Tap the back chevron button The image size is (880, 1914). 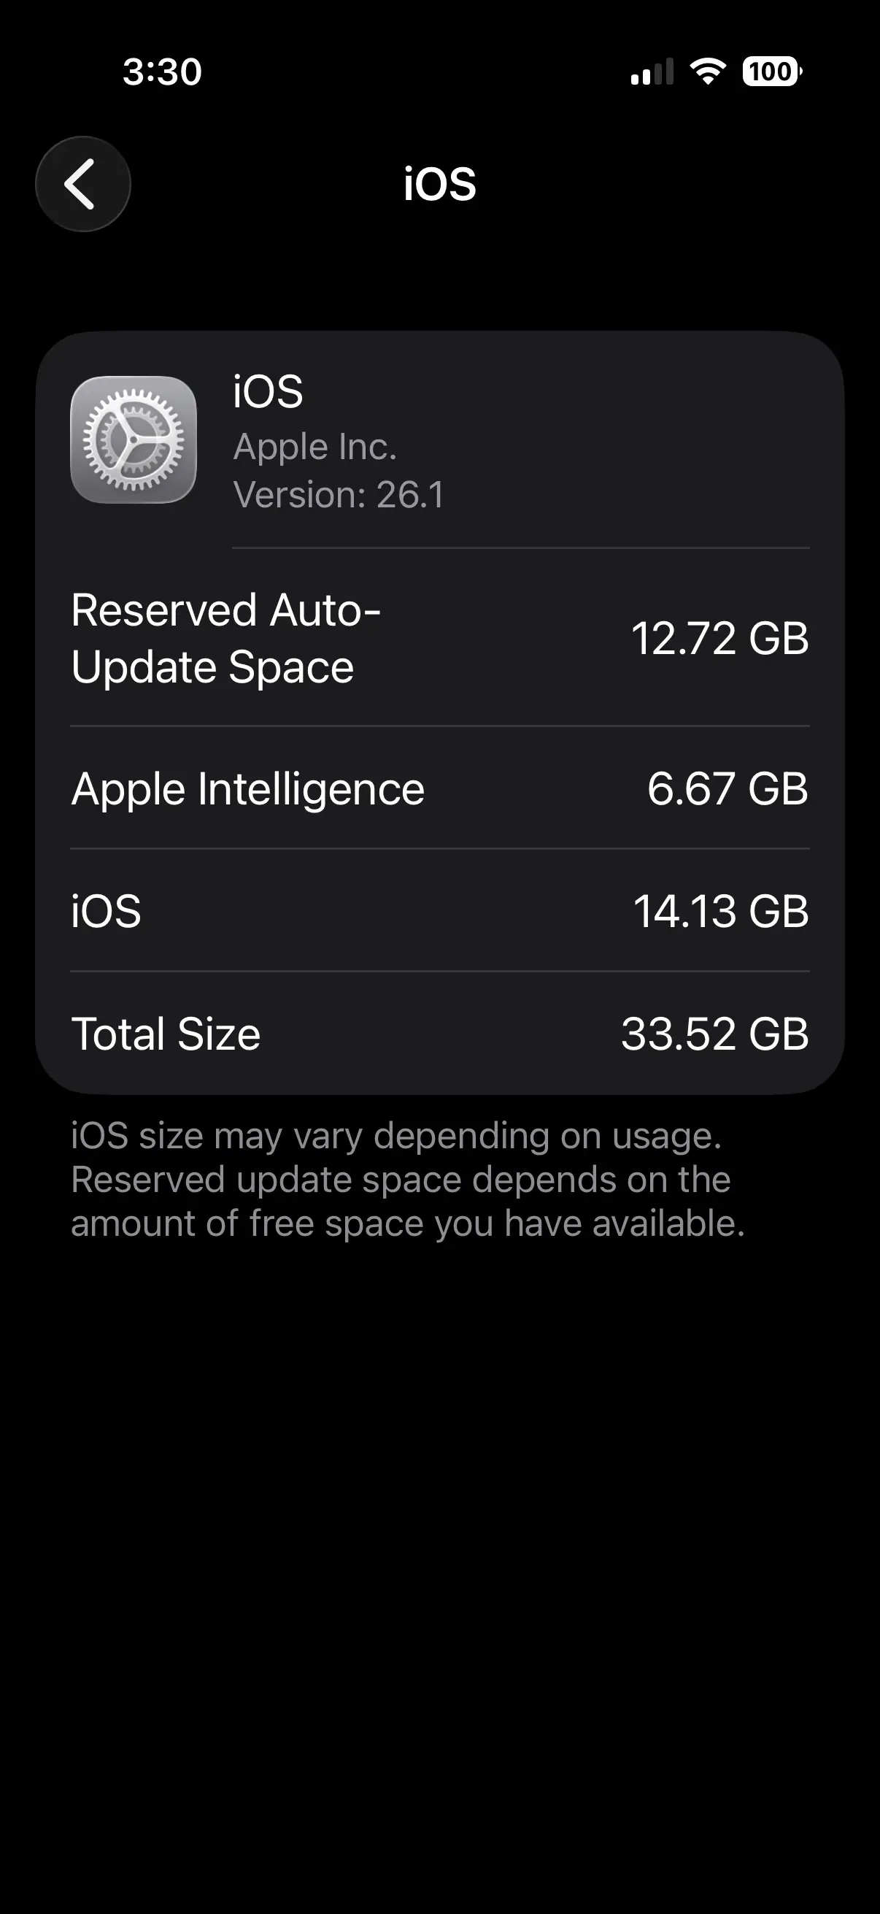coord(82,183)
